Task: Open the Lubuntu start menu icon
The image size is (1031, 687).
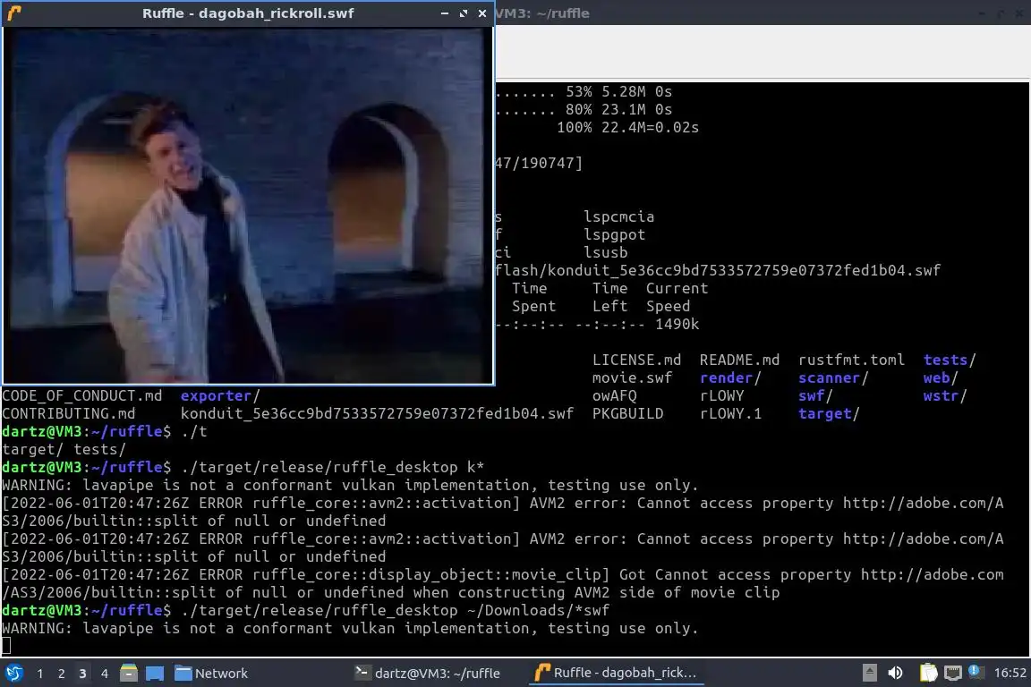Action: 13,673
